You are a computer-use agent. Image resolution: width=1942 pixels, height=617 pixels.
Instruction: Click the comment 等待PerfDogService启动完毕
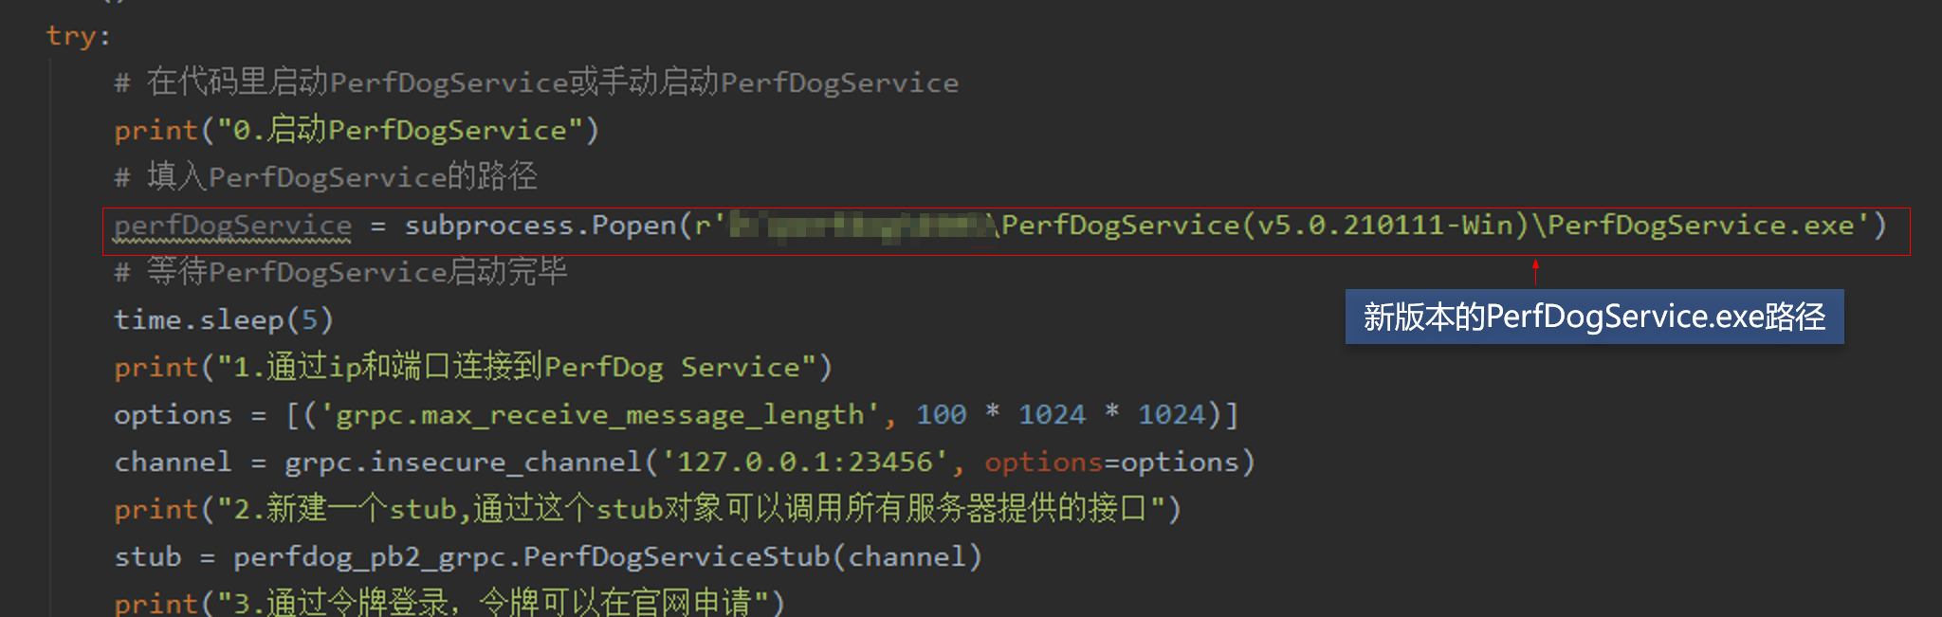pyautogui.click(x=340, y=272)
